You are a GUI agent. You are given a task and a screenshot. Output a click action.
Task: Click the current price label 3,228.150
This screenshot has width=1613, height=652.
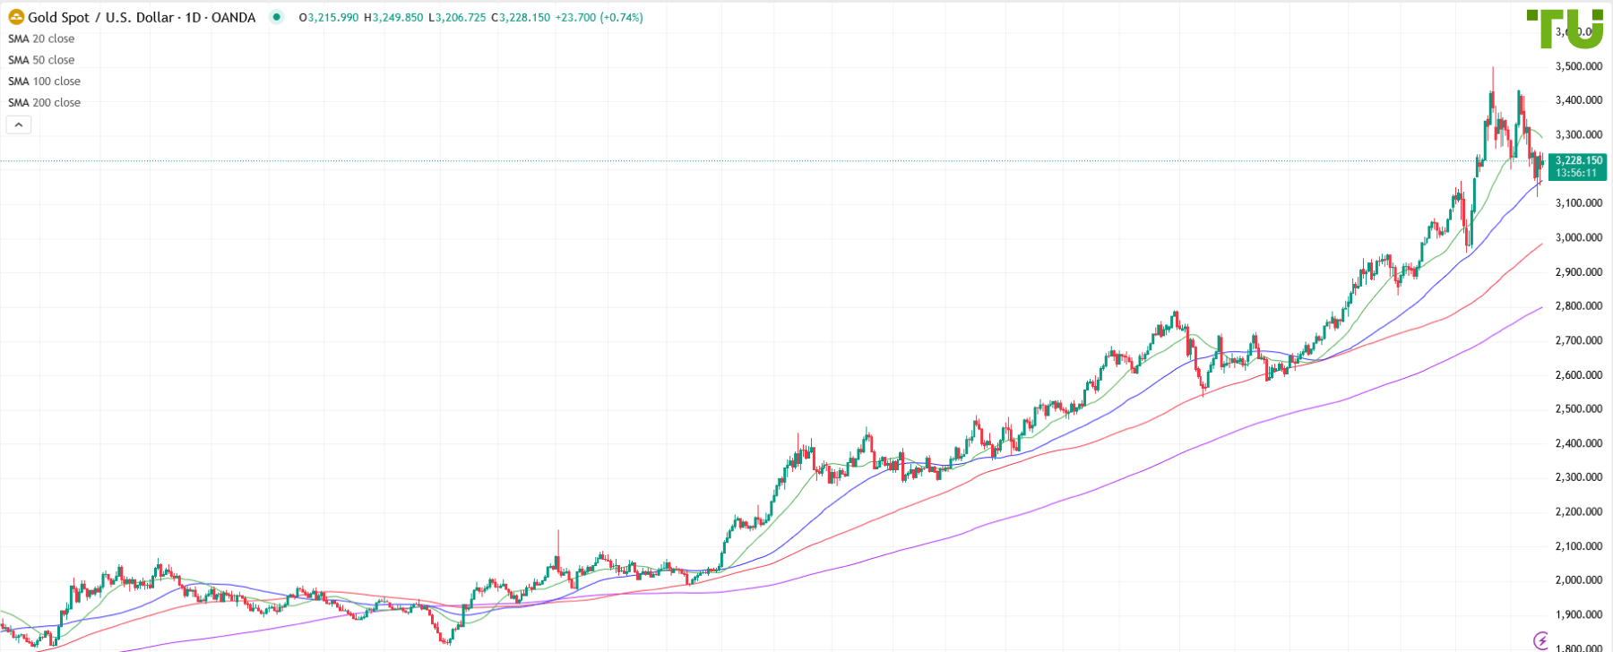1579,160
